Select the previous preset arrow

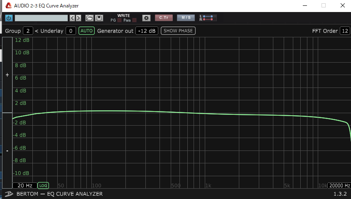(72, 18)
